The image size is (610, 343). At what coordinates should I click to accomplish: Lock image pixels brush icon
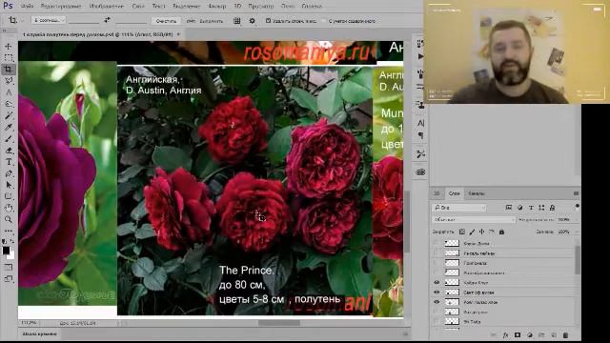pyautogui.click(x=472, y=232)
